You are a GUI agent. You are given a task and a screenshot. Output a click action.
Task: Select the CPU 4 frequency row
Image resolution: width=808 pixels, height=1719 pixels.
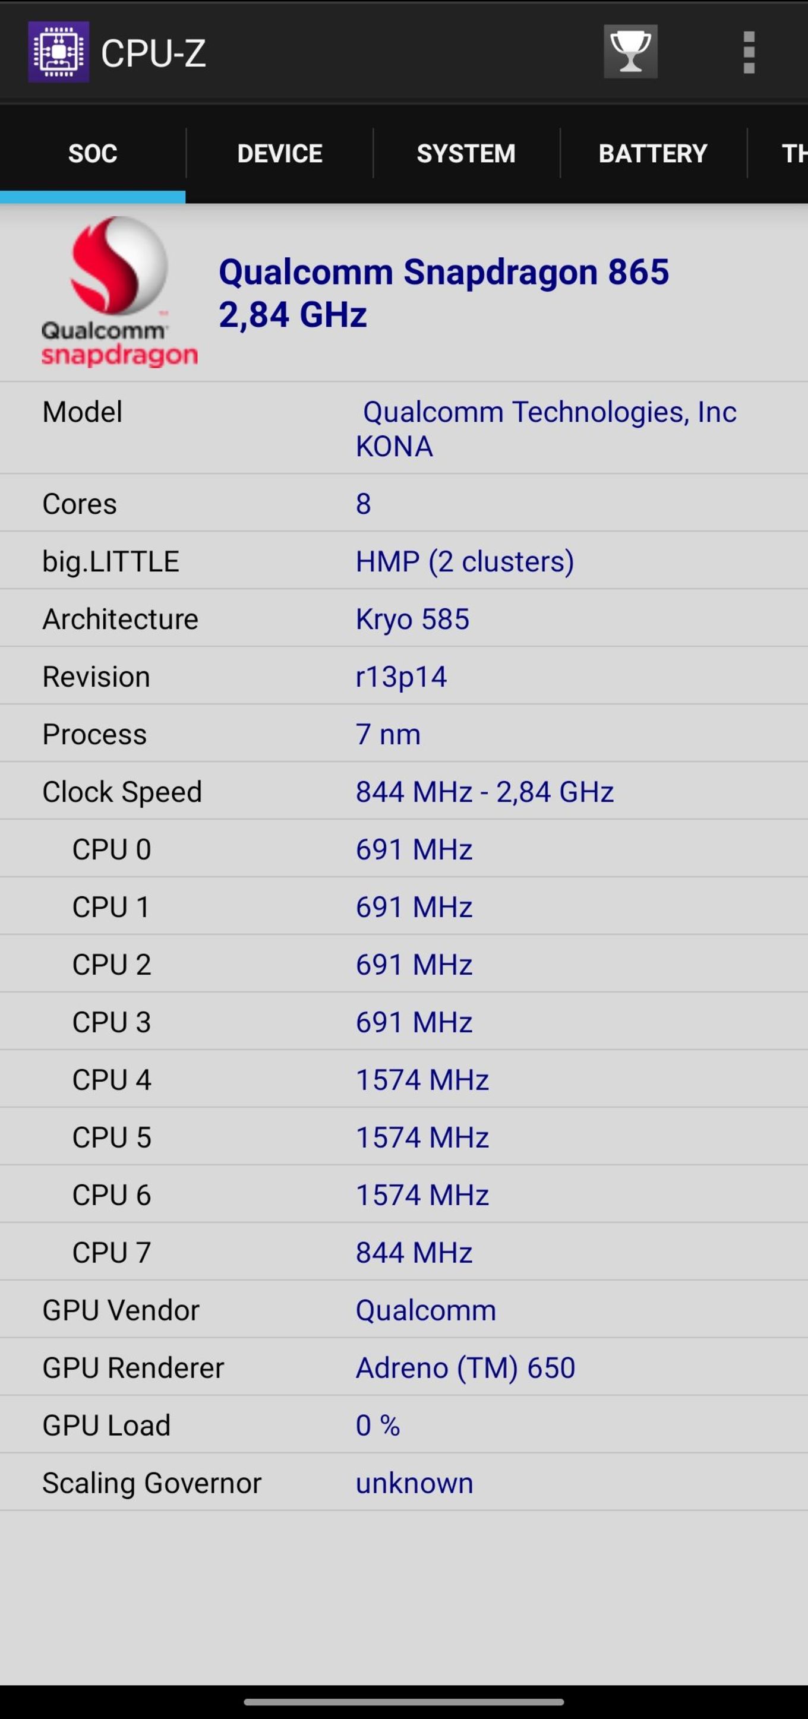tap(403, 1079)
